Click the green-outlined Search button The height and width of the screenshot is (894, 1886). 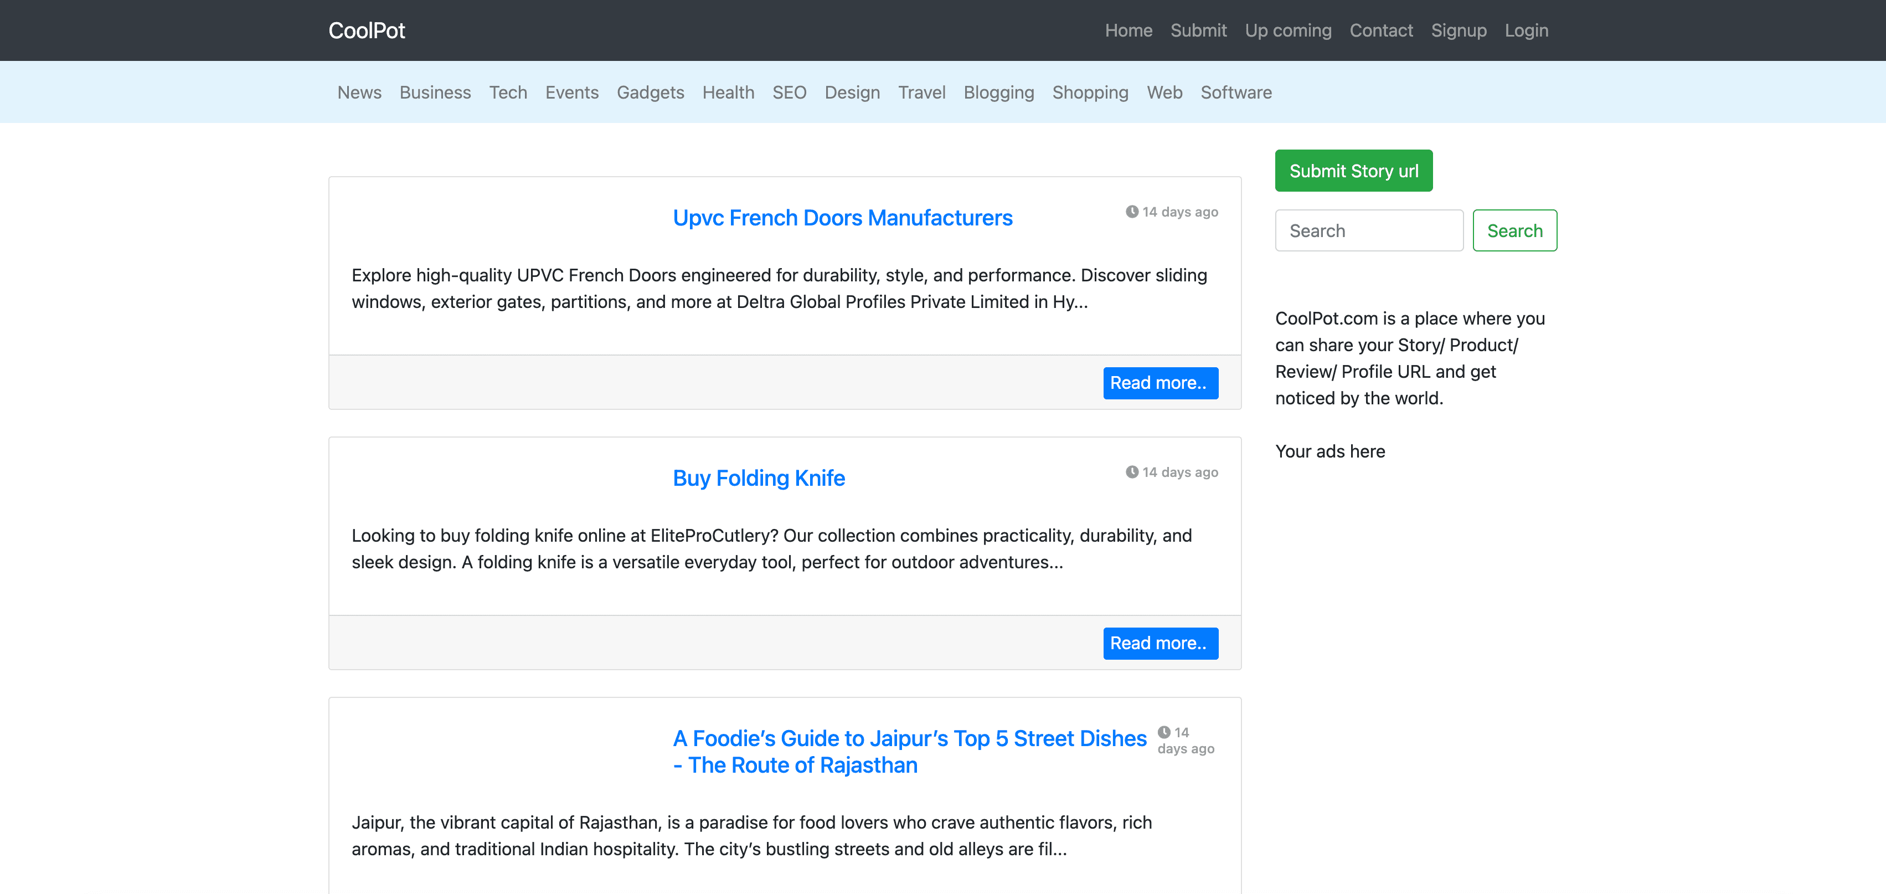tap(1515, 230)
